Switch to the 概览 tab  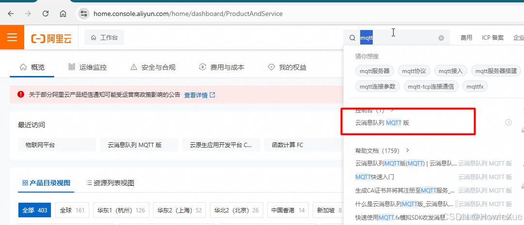click(x=32, y=67)
